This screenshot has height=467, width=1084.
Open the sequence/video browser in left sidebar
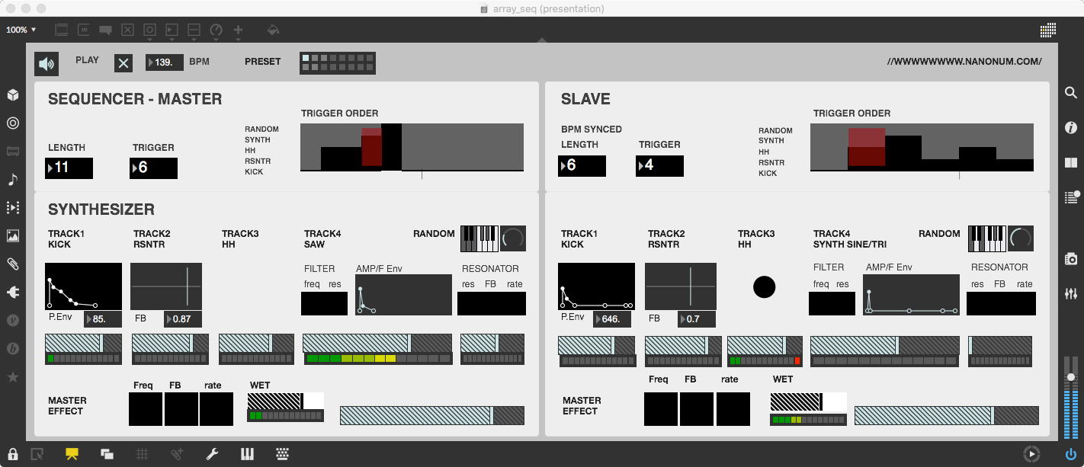pyautogui.click(x=13, y=207)
